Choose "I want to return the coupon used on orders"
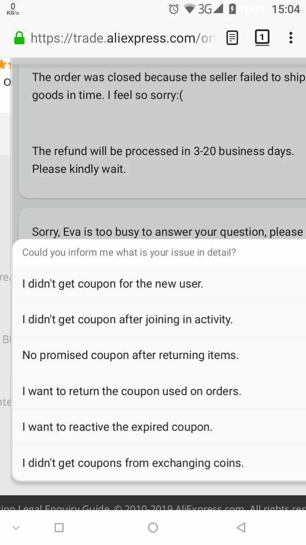 [159, 391]
